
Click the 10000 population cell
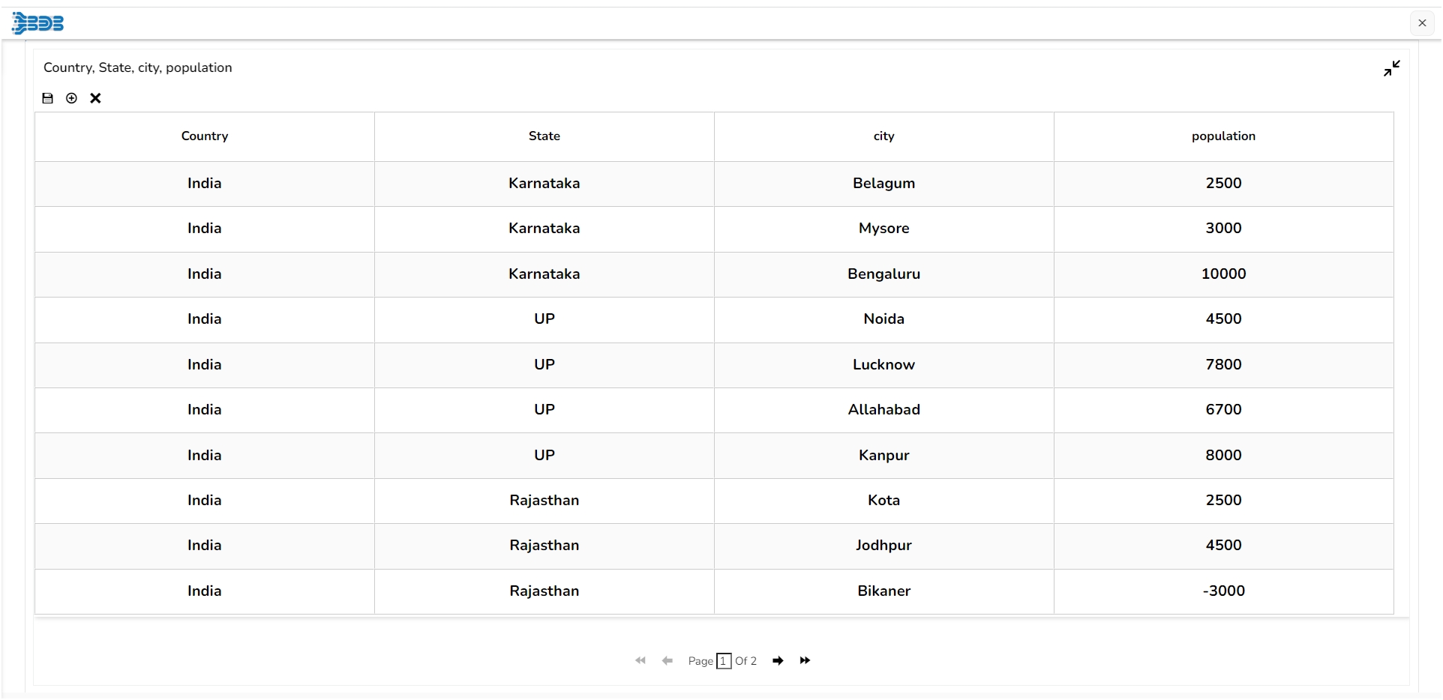point(1223,274)
